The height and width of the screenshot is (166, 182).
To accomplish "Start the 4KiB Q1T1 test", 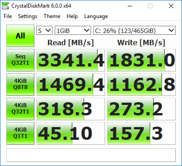I will (20, 133).
